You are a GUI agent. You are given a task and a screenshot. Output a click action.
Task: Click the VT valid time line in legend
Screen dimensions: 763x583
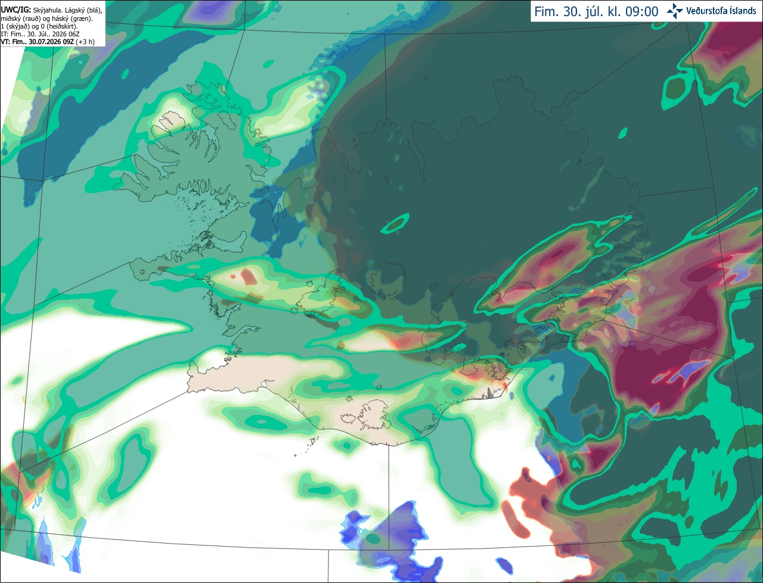point(48,42)
